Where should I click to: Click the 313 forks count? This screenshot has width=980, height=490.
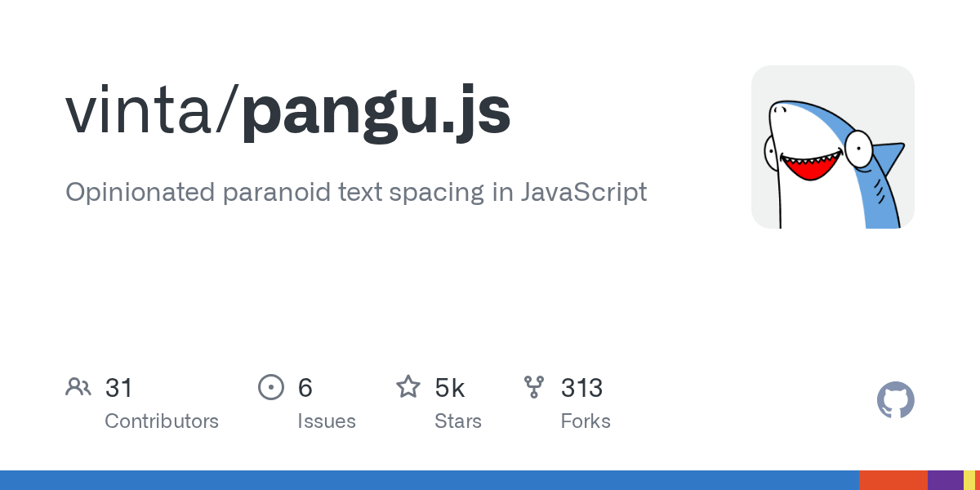582,387
